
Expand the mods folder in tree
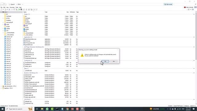[3, 24]
